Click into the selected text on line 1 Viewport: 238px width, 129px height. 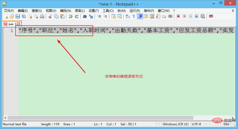tap(126, 30)
